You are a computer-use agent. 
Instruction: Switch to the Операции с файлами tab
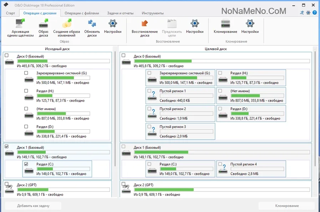click(82, 13)
